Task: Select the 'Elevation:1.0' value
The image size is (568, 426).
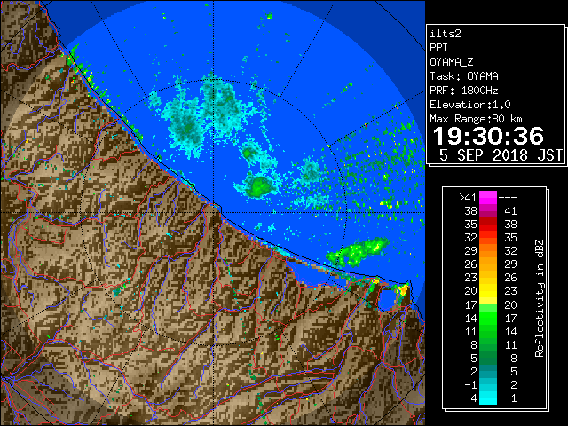Action: pos(470,105)
